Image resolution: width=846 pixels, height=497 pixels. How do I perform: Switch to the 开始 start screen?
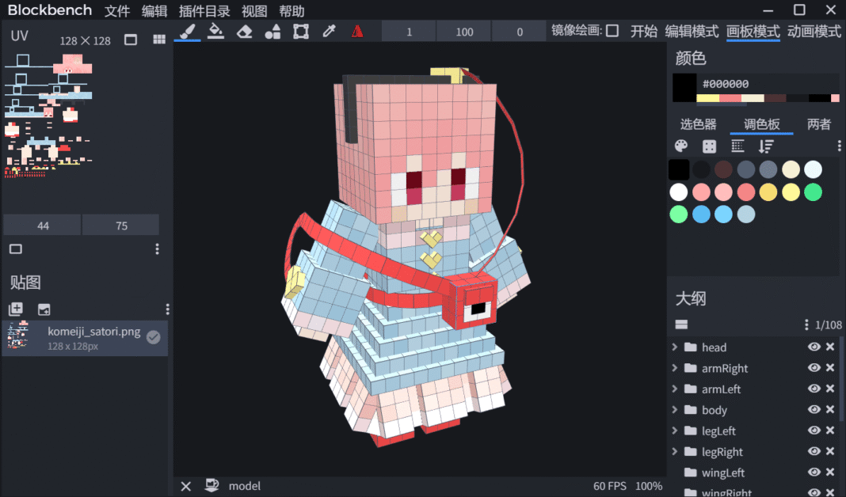pyautogui.click(x=644, y=32)
